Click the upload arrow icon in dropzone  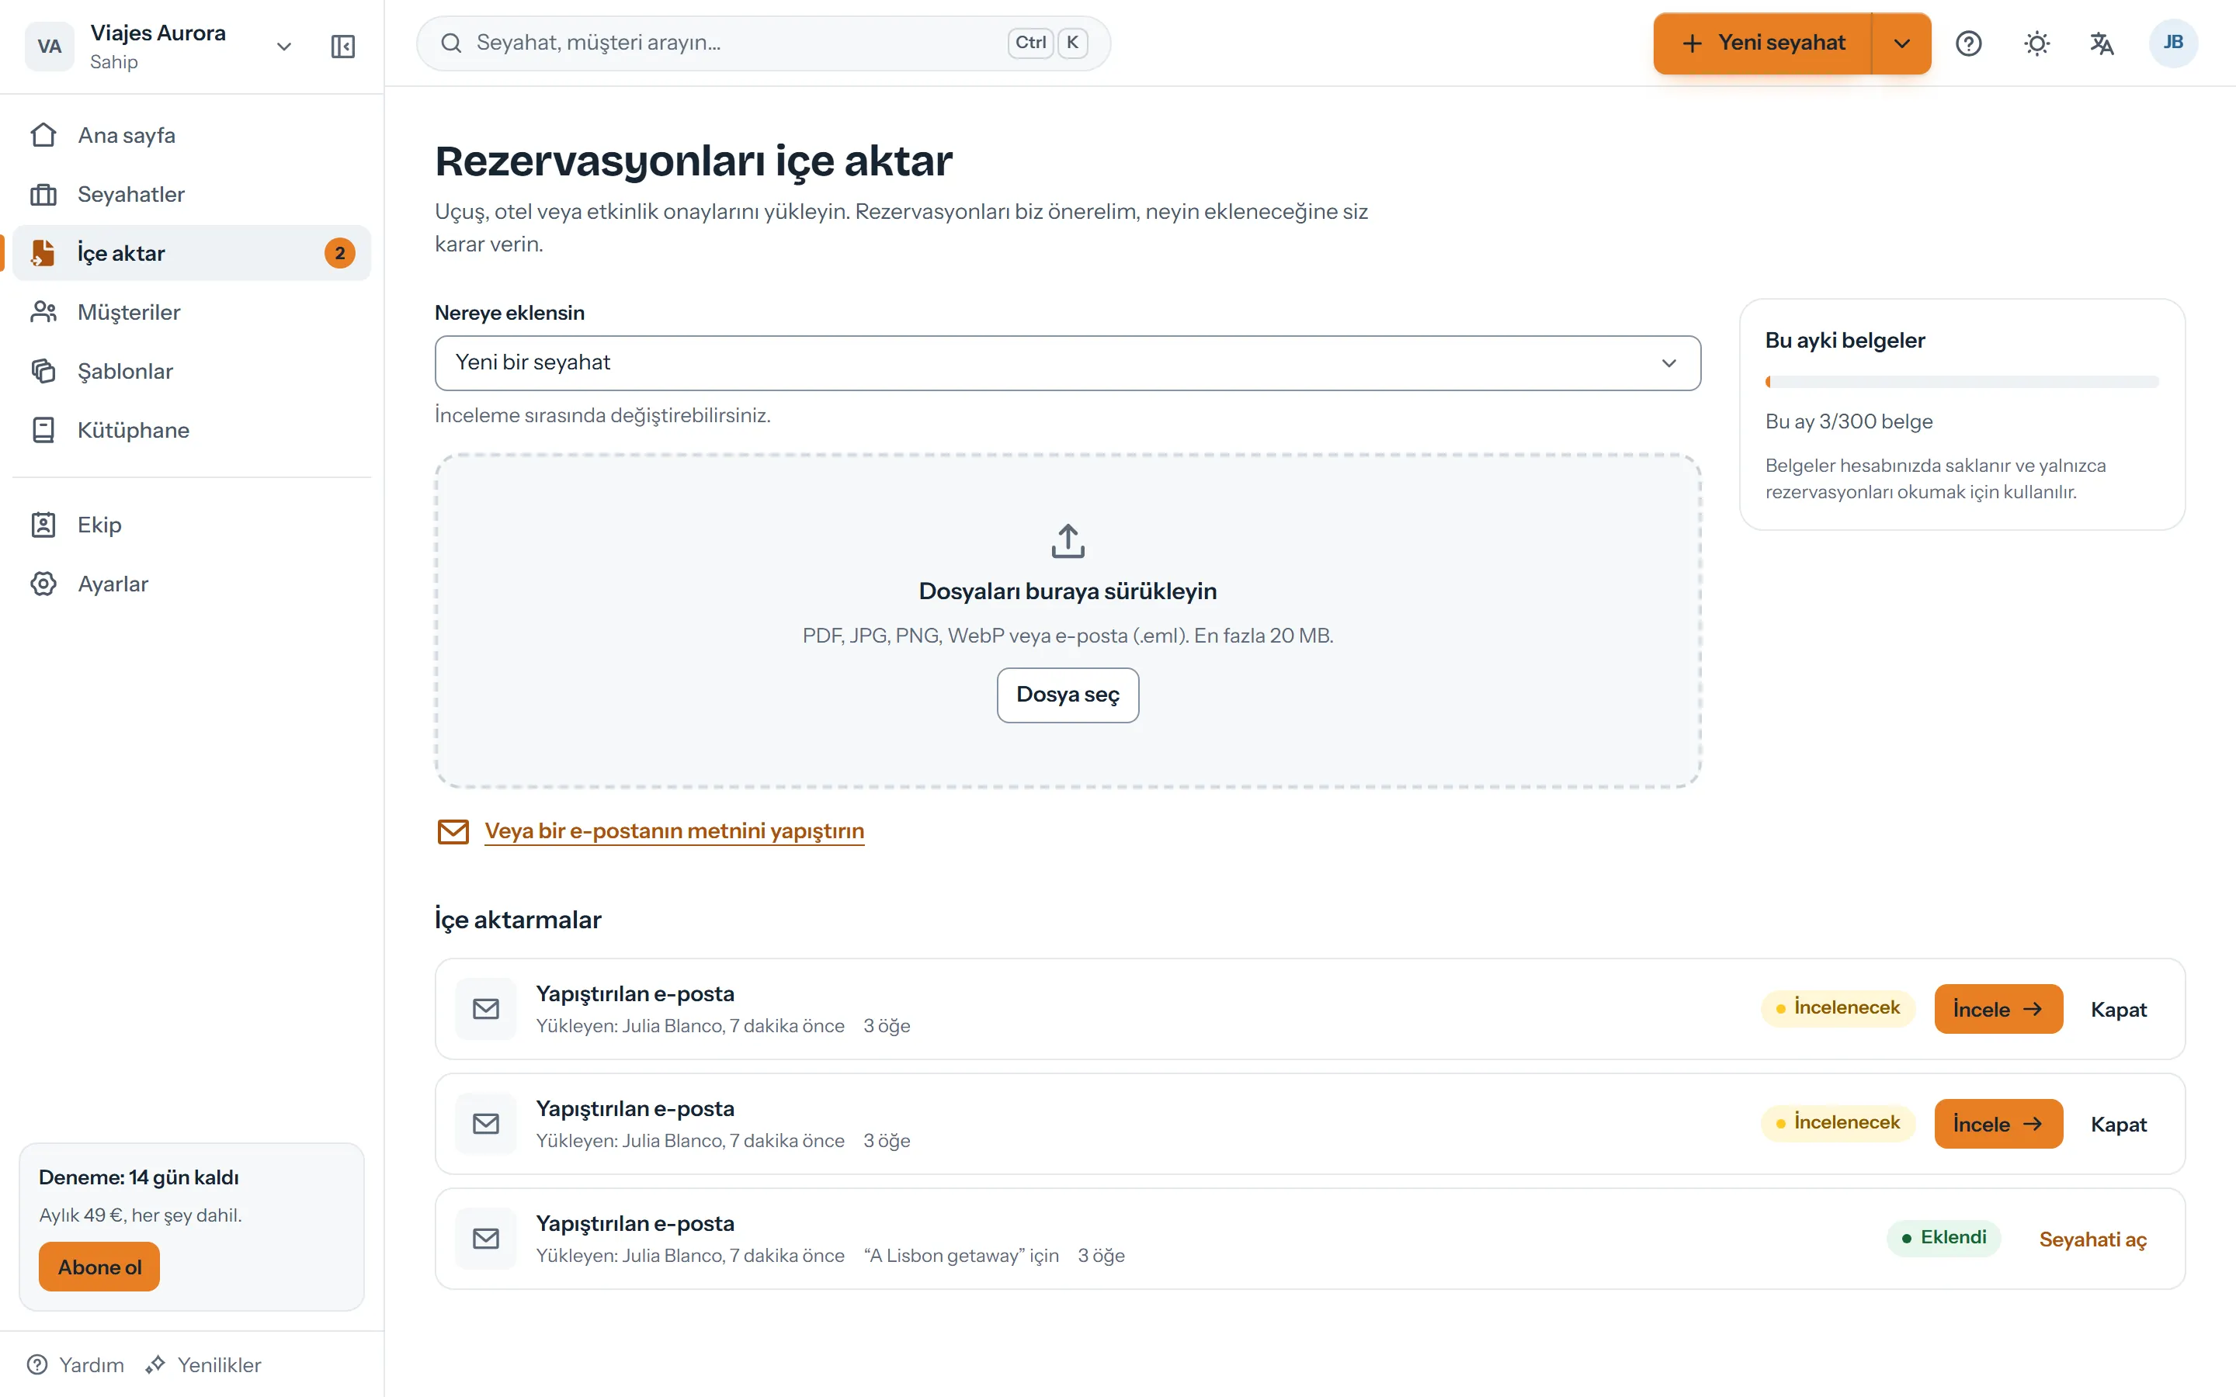click(x=1068, y=542)
